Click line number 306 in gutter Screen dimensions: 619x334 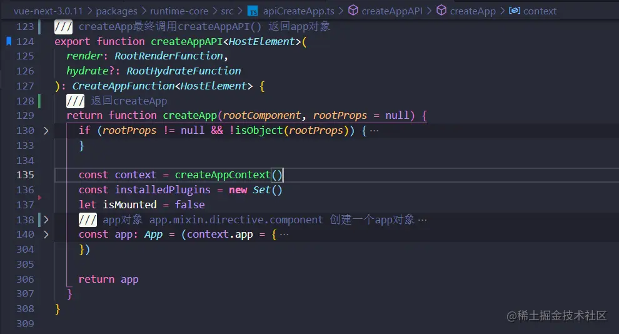click(x=25, y=279)
